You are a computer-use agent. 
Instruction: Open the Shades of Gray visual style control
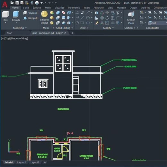pyautogui.click(x=19, y=39)
